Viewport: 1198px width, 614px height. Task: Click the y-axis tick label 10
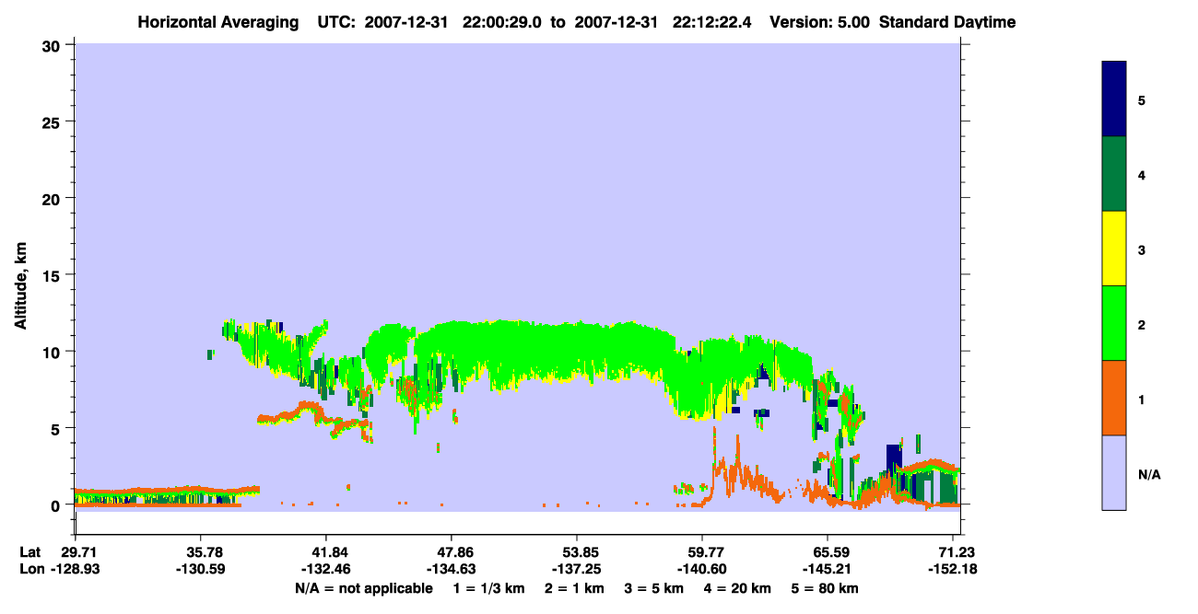pyautogui.click(x=53, y=352)
